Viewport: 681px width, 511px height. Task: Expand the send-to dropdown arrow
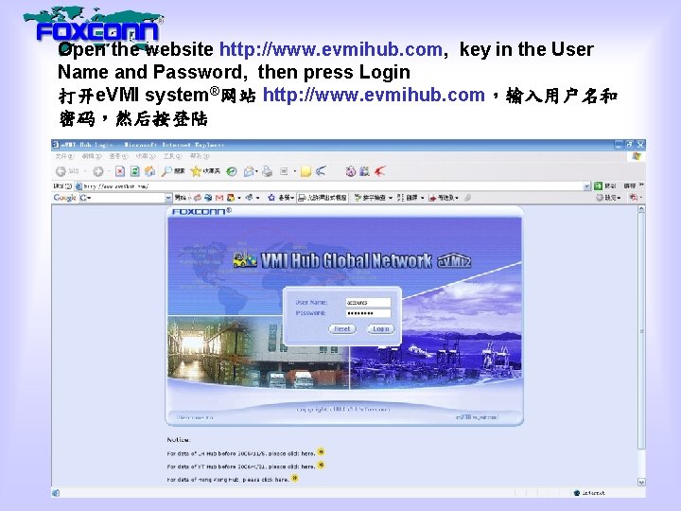point(457,198)
